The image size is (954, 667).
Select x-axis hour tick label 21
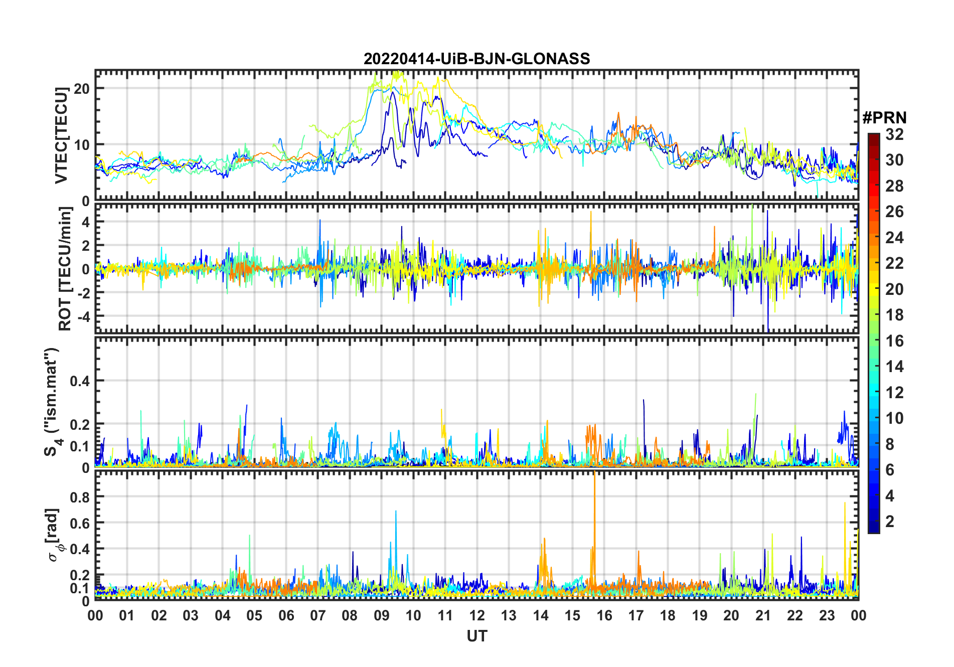click(x=763, y=615)
